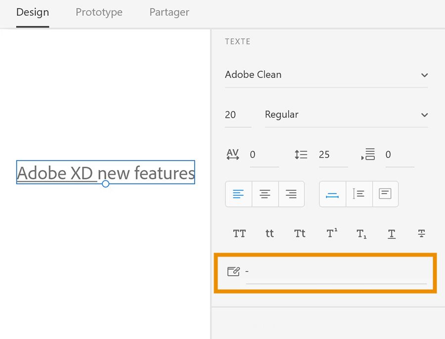Apply title case Tt transform
The height and width of the screenshot is (339, 445).
click(300, 234)
